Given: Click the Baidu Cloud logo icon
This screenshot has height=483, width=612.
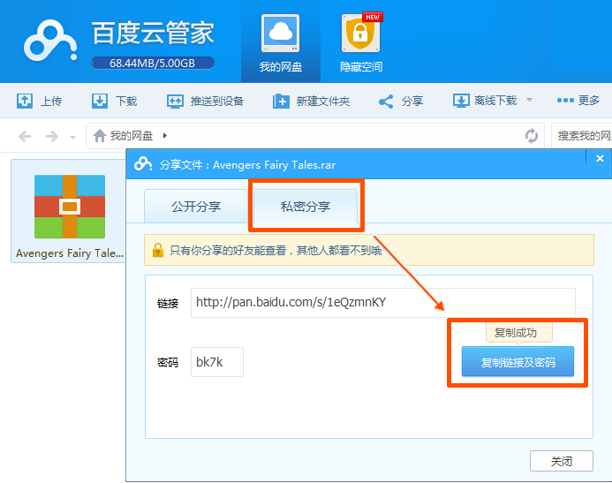Looking at the screenshot, I should (x=50, y=41).
